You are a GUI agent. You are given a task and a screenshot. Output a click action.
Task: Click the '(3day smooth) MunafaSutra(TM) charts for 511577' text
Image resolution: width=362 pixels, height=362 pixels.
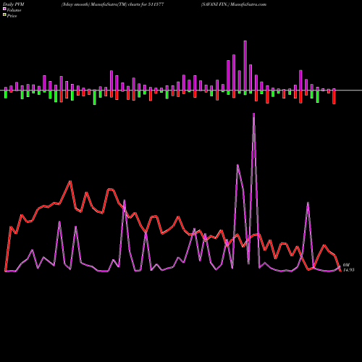point(113,4)
